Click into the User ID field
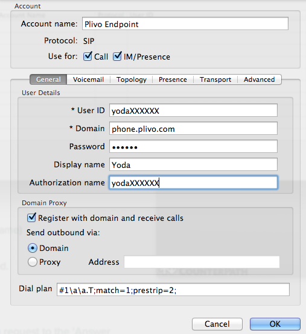306x334 pixels. point(193,110)
